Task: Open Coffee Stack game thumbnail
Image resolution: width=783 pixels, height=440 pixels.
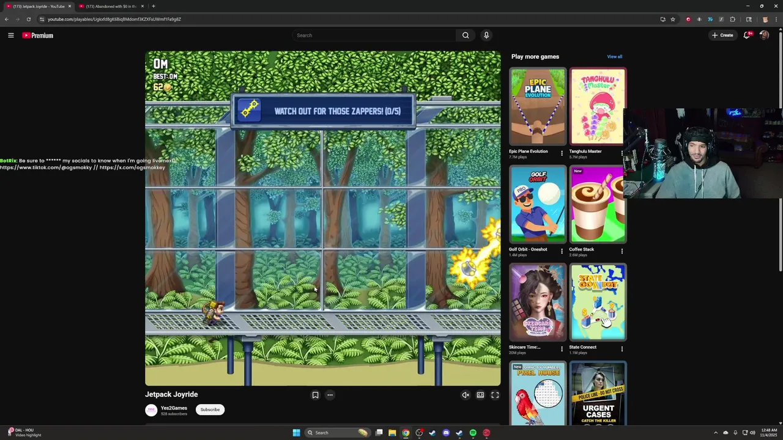Action: pyautogui.click(x=598, y=204)
